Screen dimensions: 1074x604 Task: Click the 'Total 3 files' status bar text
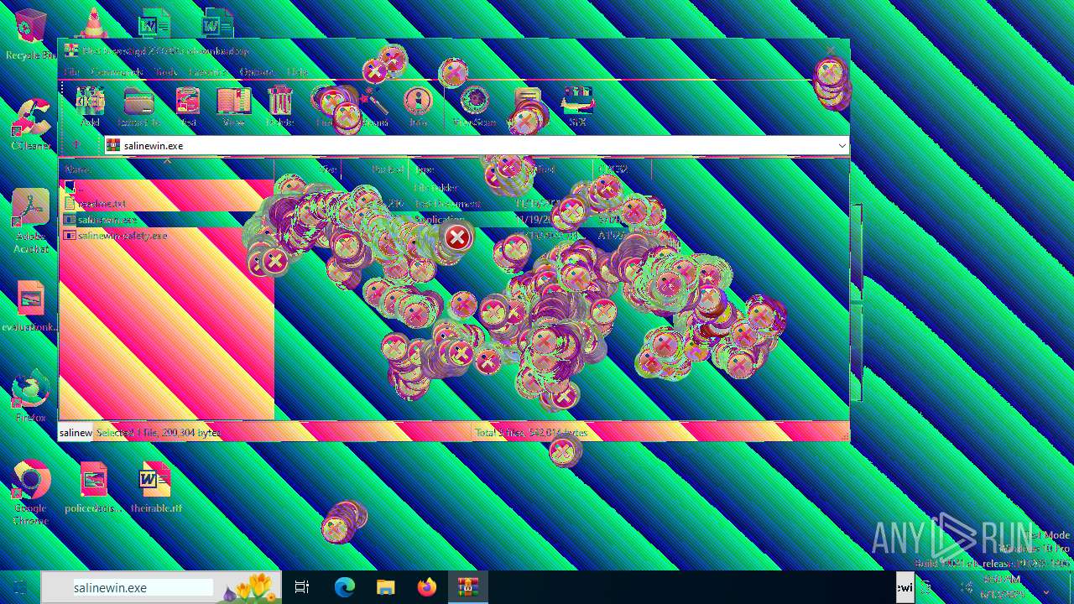(x=531, y=433)
